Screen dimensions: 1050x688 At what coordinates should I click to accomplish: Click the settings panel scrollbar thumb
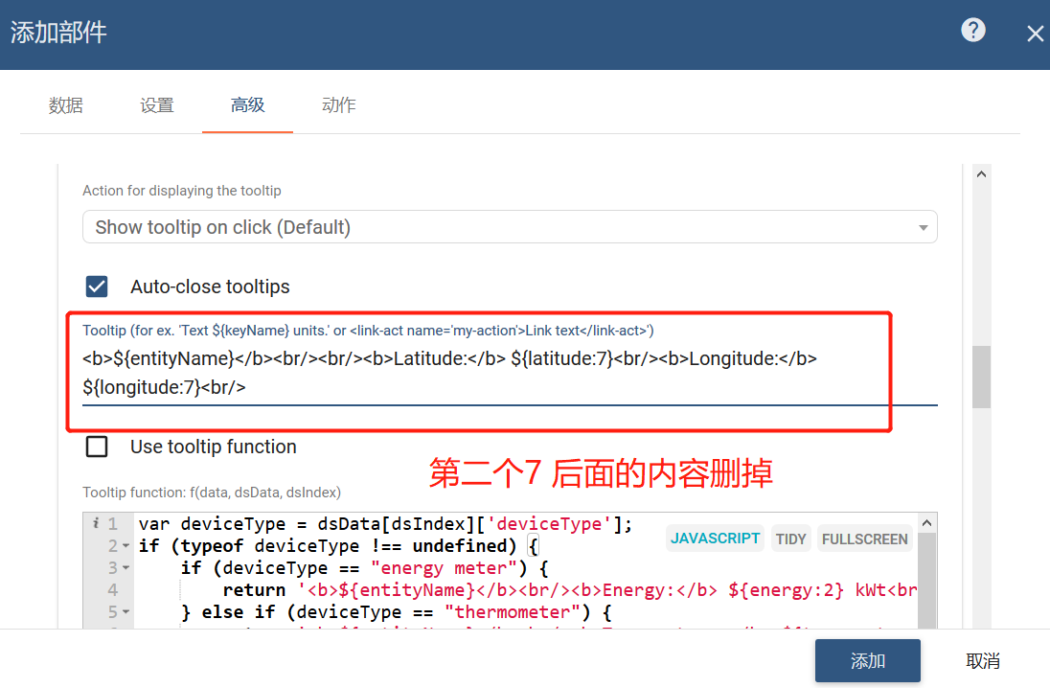[x=982, y=377]
